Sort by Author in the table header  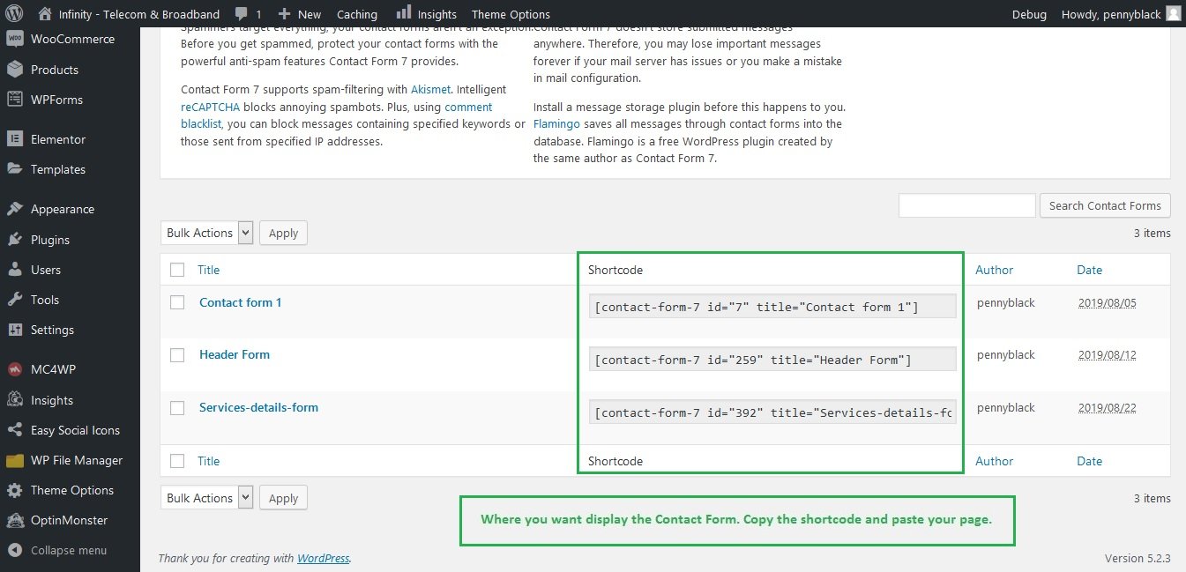pyautogui.click(x=994, y=270)
